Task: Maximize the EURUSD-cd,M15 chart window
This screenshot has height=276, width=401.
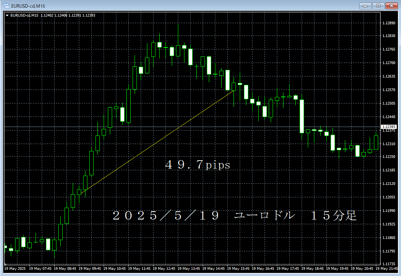Action: (378, 6)
